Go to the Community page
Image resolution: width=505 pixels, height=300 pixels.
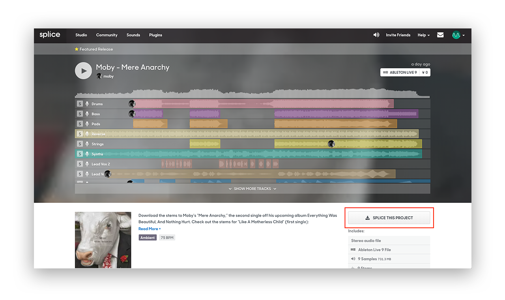click(107, 35)
